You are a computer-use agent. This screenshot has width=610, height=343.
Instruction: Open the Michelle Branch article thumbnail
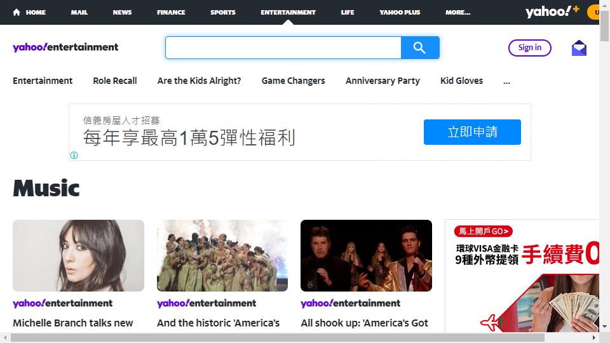pos(79,255)
